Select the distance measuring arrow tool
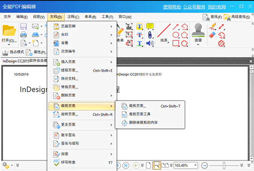 [221, 27]
